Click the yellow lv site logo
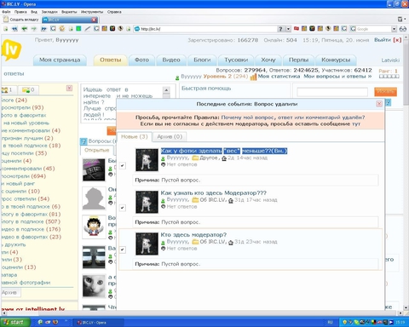Viewport: 409px width, 327px height. [x=11, y=50]
